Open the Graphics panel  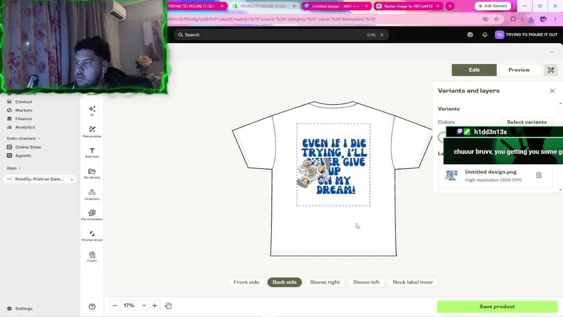coord(92,194)
